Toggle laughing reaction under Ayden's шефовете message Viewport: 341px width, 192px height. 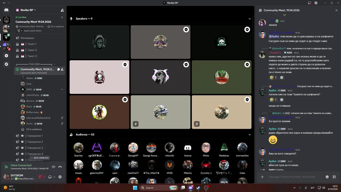click(x=273, y=100)
